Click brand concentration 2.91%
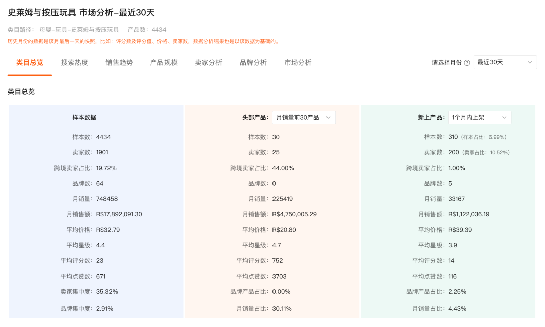This screenshot has width=545, height=327. [104, 309]
